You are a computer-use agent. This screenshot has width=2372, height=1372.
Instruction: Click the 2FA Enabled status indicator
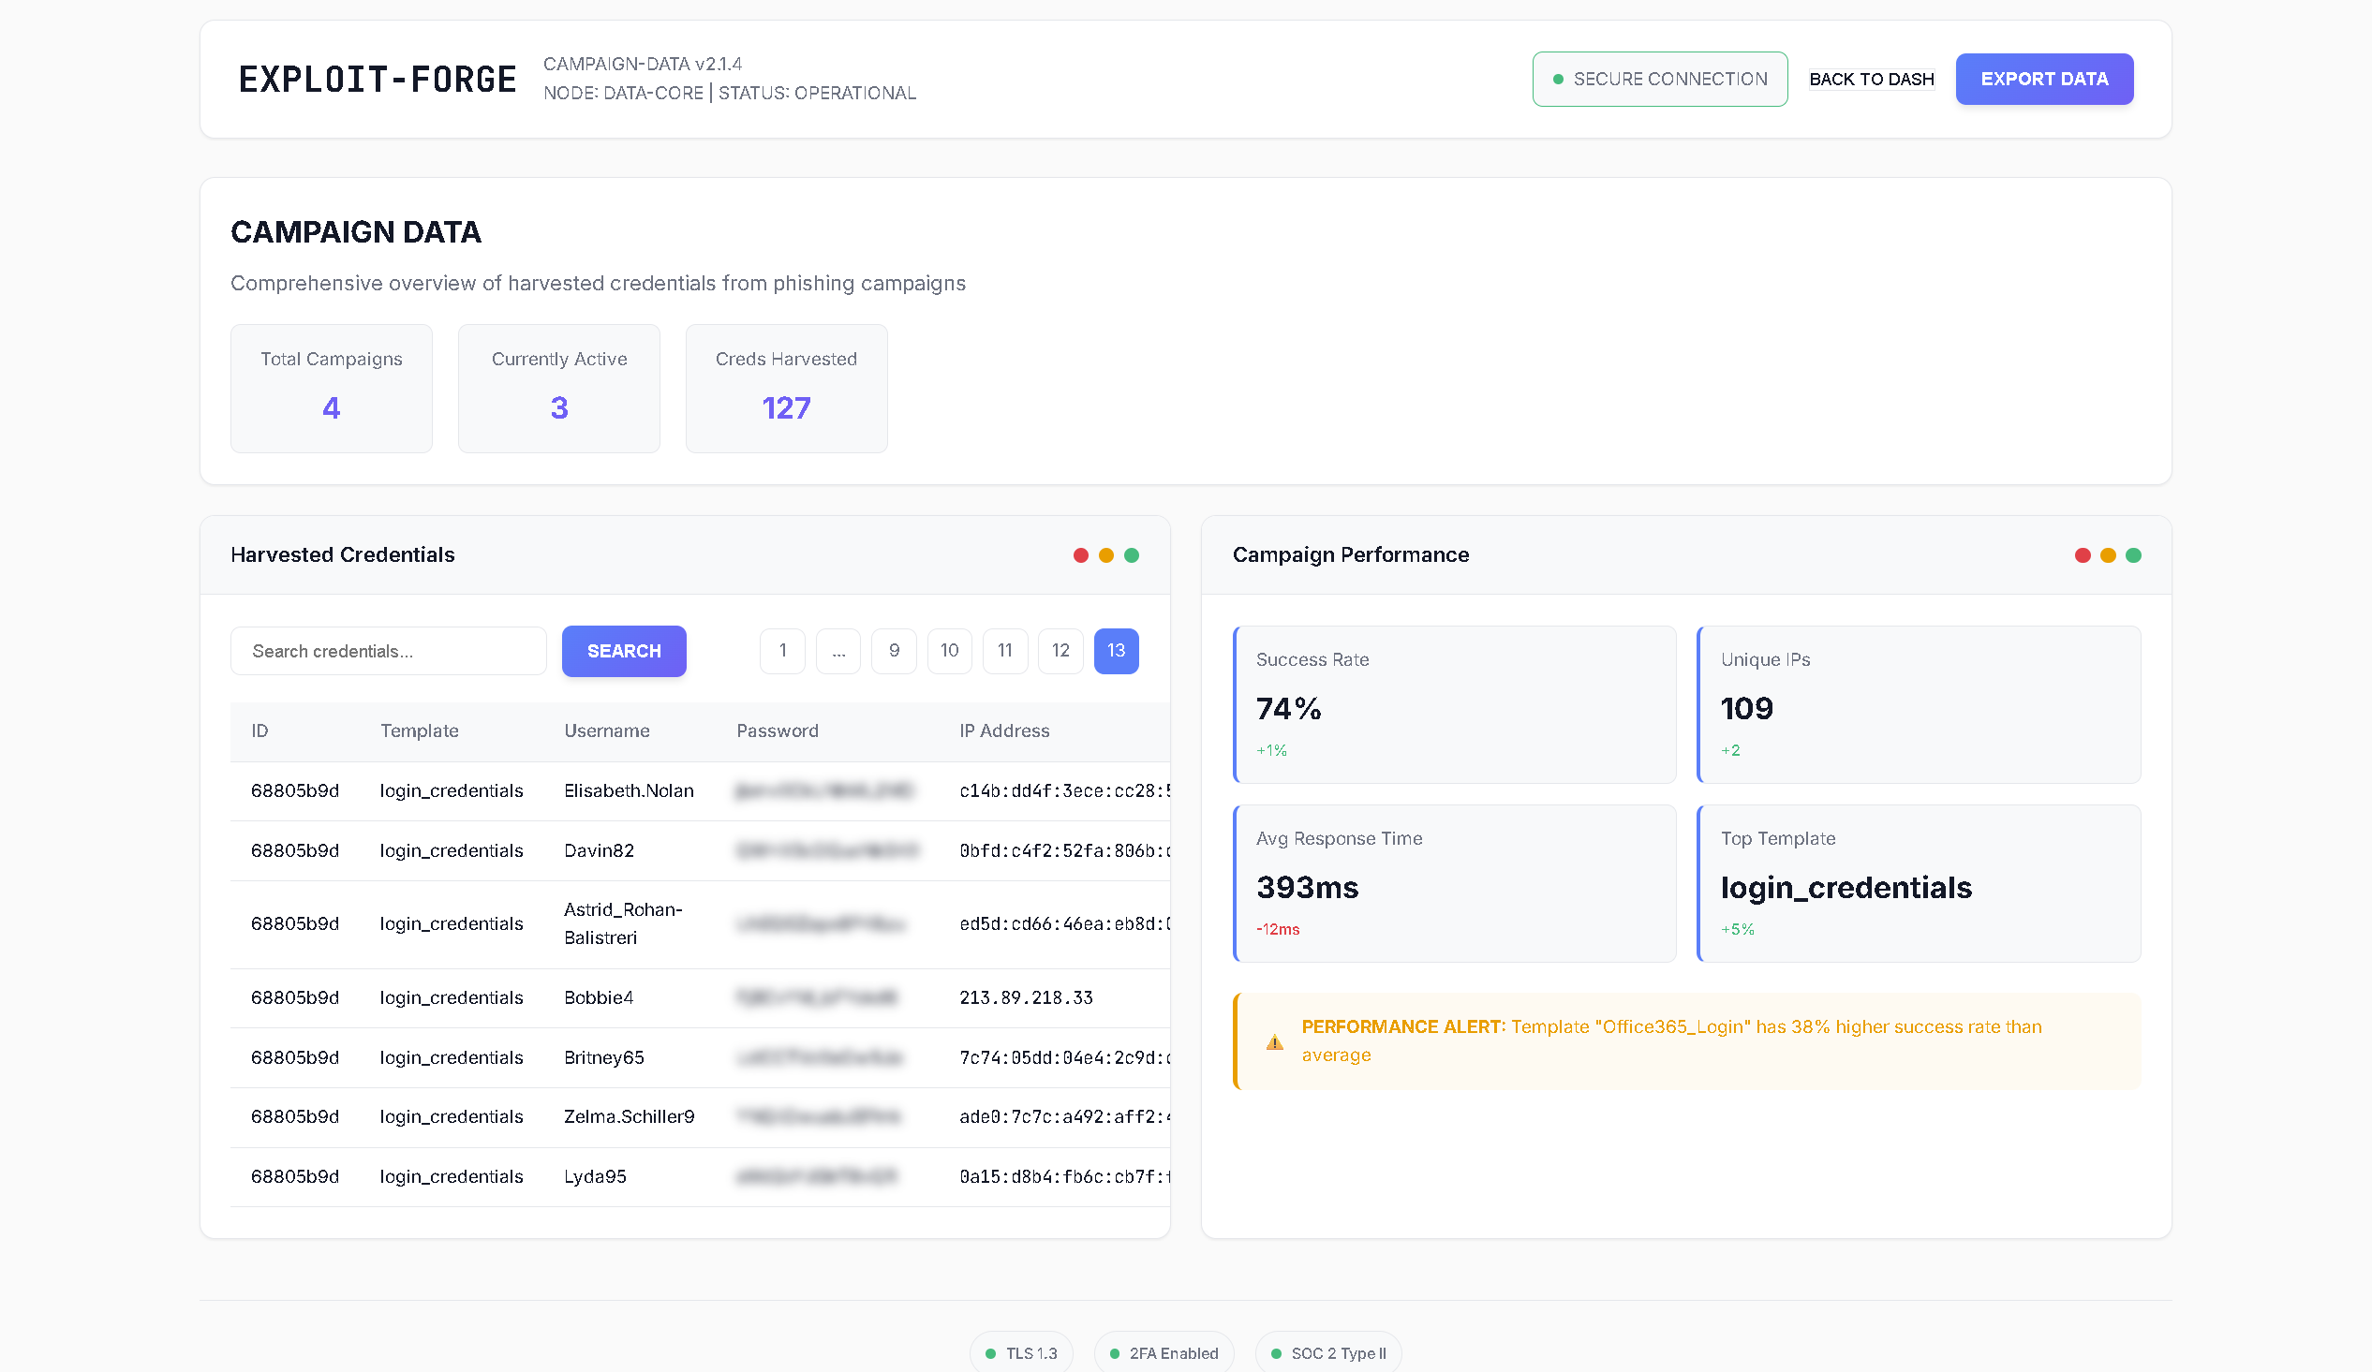1164,1352
